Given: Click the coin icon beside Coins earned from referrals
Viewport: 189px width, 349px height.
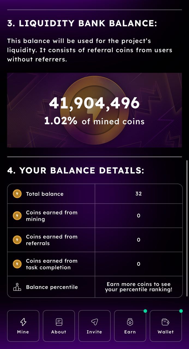Looking at the screenshot, I should 17,240.
